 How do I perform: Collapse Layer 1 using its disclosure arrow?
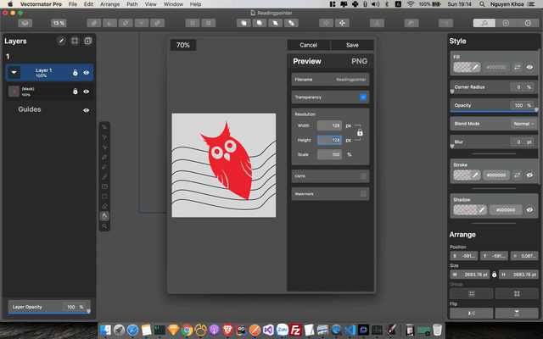pyautogui.click(x=14, y=73)
